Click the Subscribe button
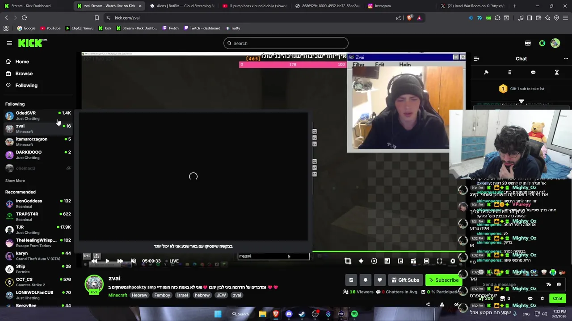572x321 pixels. point(443,280)
